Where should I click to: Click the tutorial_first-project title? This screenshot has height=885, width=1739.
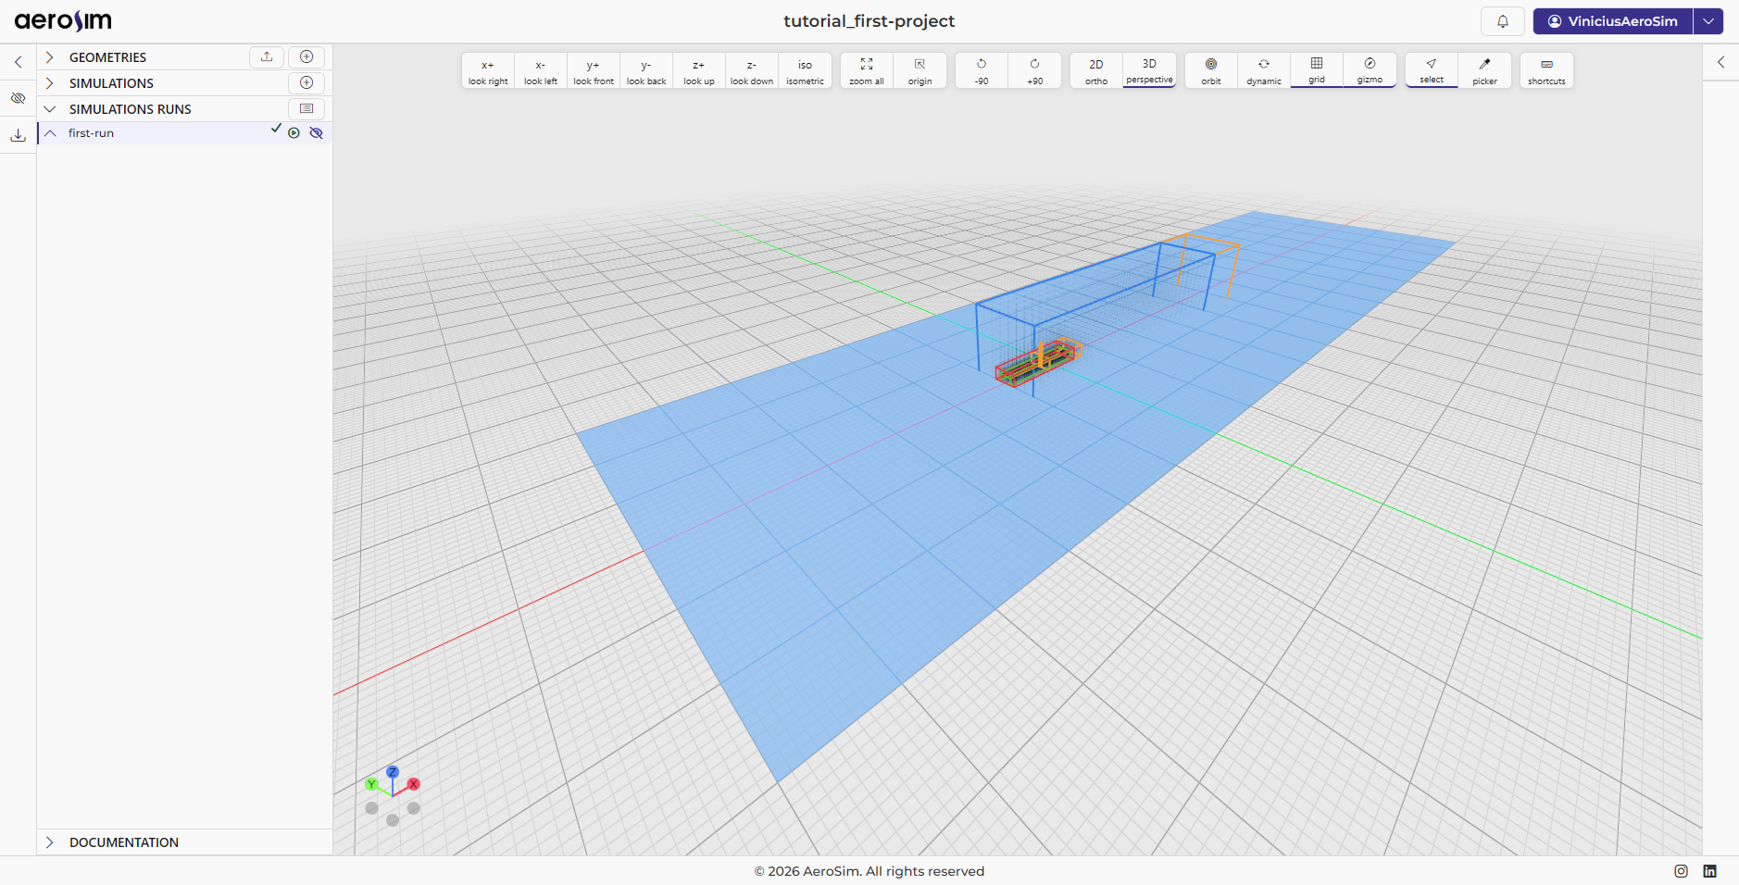point(869,21)
